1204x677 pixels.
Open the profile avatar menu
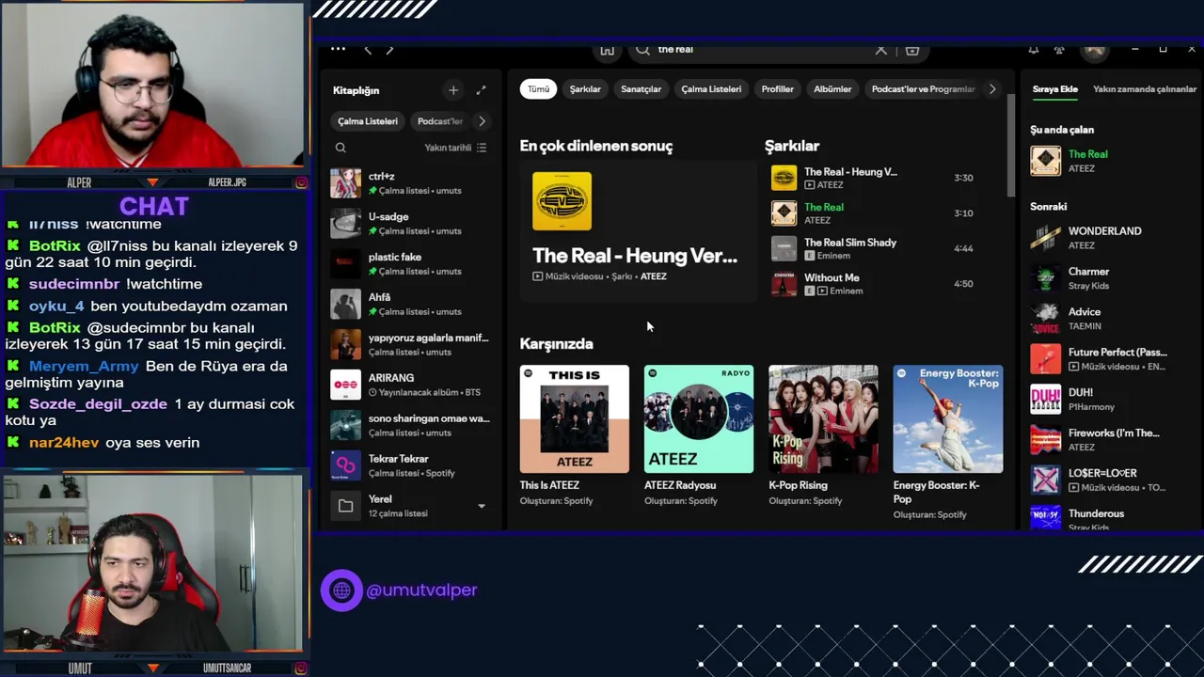[1094, 51]
